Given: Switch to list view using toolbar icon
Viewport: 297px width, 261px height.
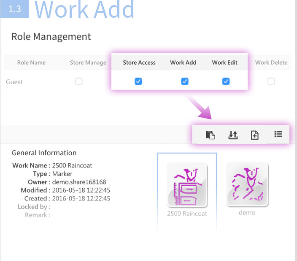Looking at the screenshot, I should 278,134.
